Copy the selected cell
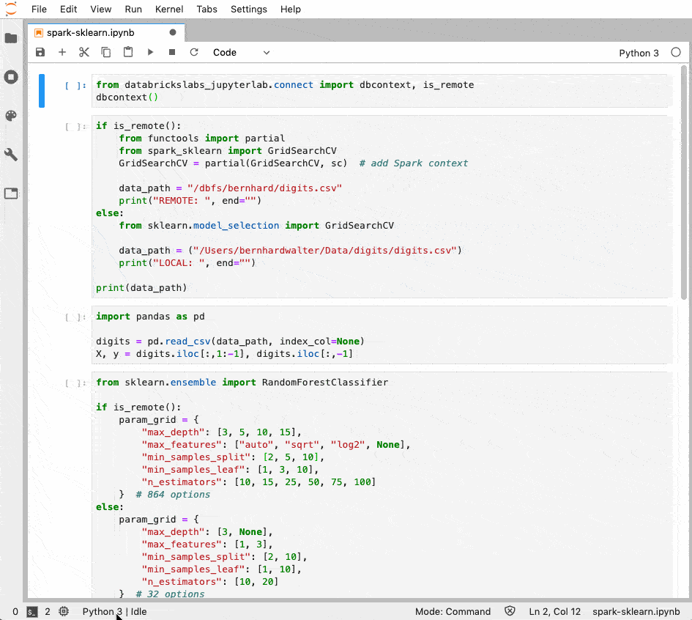Viewport: 692px width, 620px height. point(106,53)
